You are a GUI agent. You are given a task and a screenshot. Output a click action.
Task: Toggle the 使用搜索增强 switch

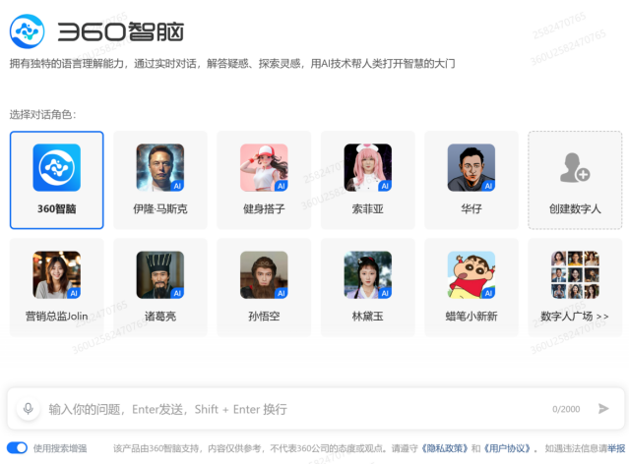(x=17, y=447)
